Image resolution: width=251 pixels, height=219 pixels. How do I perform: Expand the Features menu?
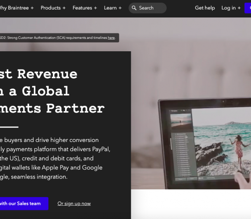coord(85,8)
